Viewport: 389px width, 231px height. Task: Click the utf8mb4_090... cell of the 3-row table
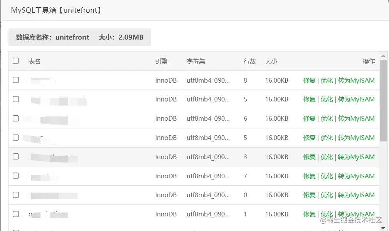coord(208,157)
